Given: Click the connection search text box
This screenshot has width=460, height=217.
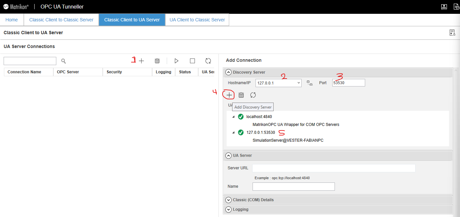Looking at the screenshot, I should coord(30,61).
